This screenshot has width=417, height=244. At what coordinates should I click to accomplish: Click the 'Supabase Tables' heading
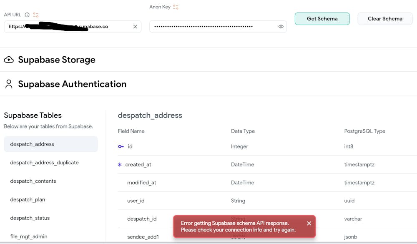coord(33,116)
